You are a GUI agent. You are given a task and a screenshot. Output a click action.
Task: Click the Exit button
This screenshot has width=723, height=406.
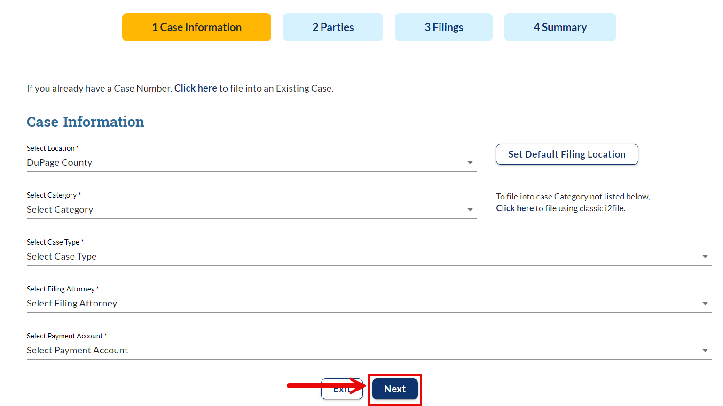[342, 389]
